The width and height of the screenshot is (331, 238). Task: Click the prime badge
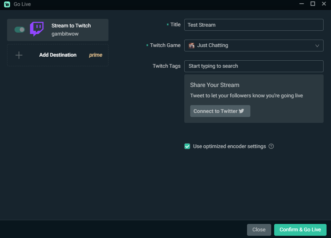pos(95,55)
